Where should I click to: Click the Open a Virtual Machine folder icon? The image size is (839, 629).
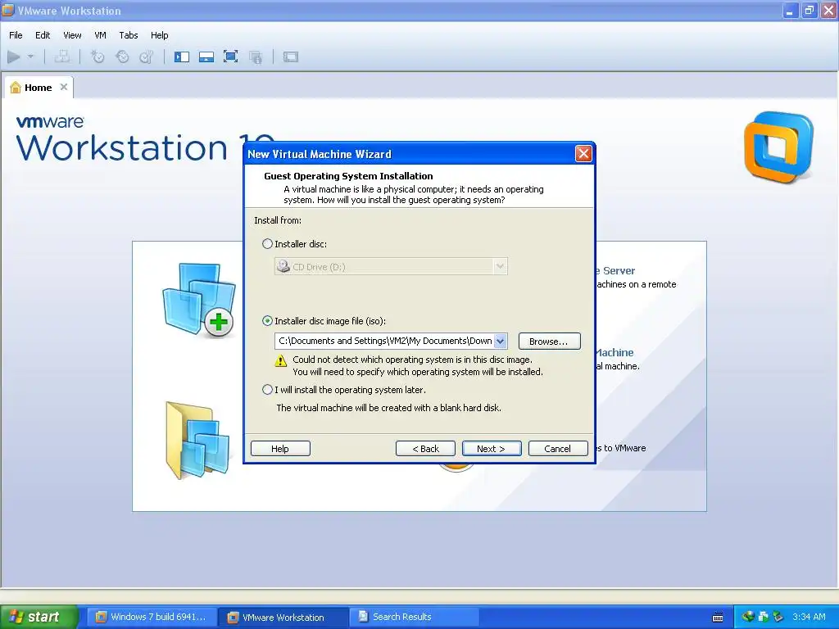[197, 440]
